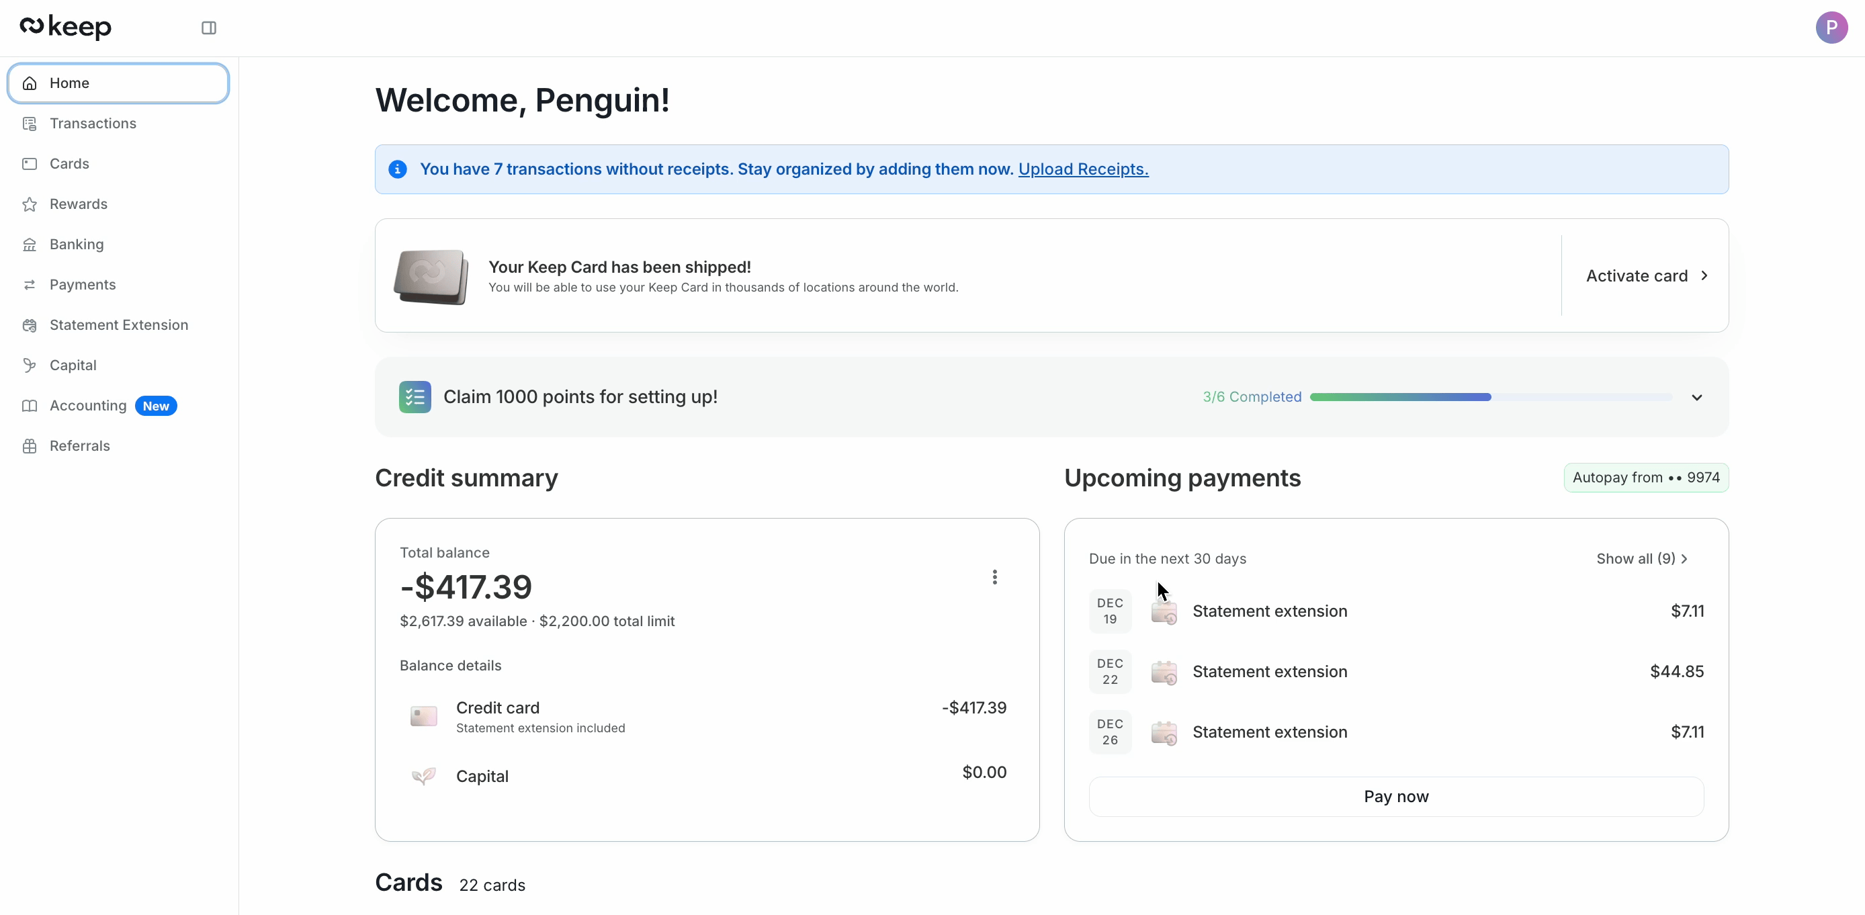Open the Capital page
Screen dimensions: 1865x915
point(73,365)
